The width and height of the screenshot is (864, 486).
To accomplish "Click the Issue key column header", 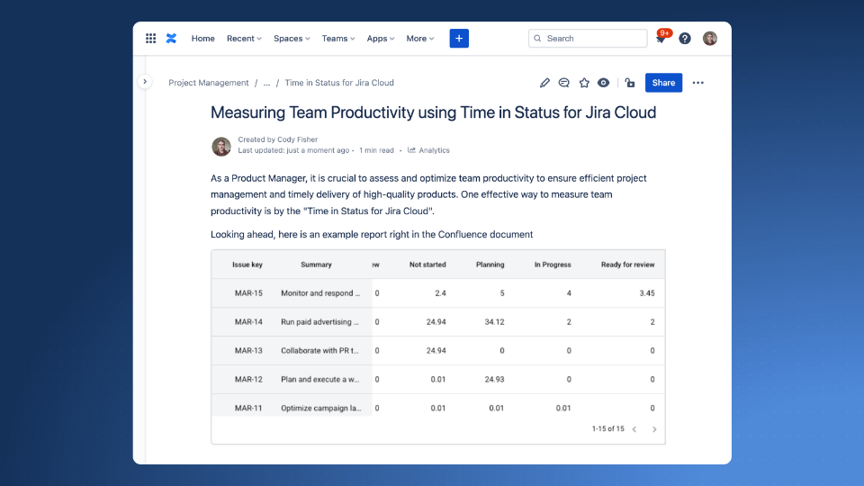I will coord(247,265).
